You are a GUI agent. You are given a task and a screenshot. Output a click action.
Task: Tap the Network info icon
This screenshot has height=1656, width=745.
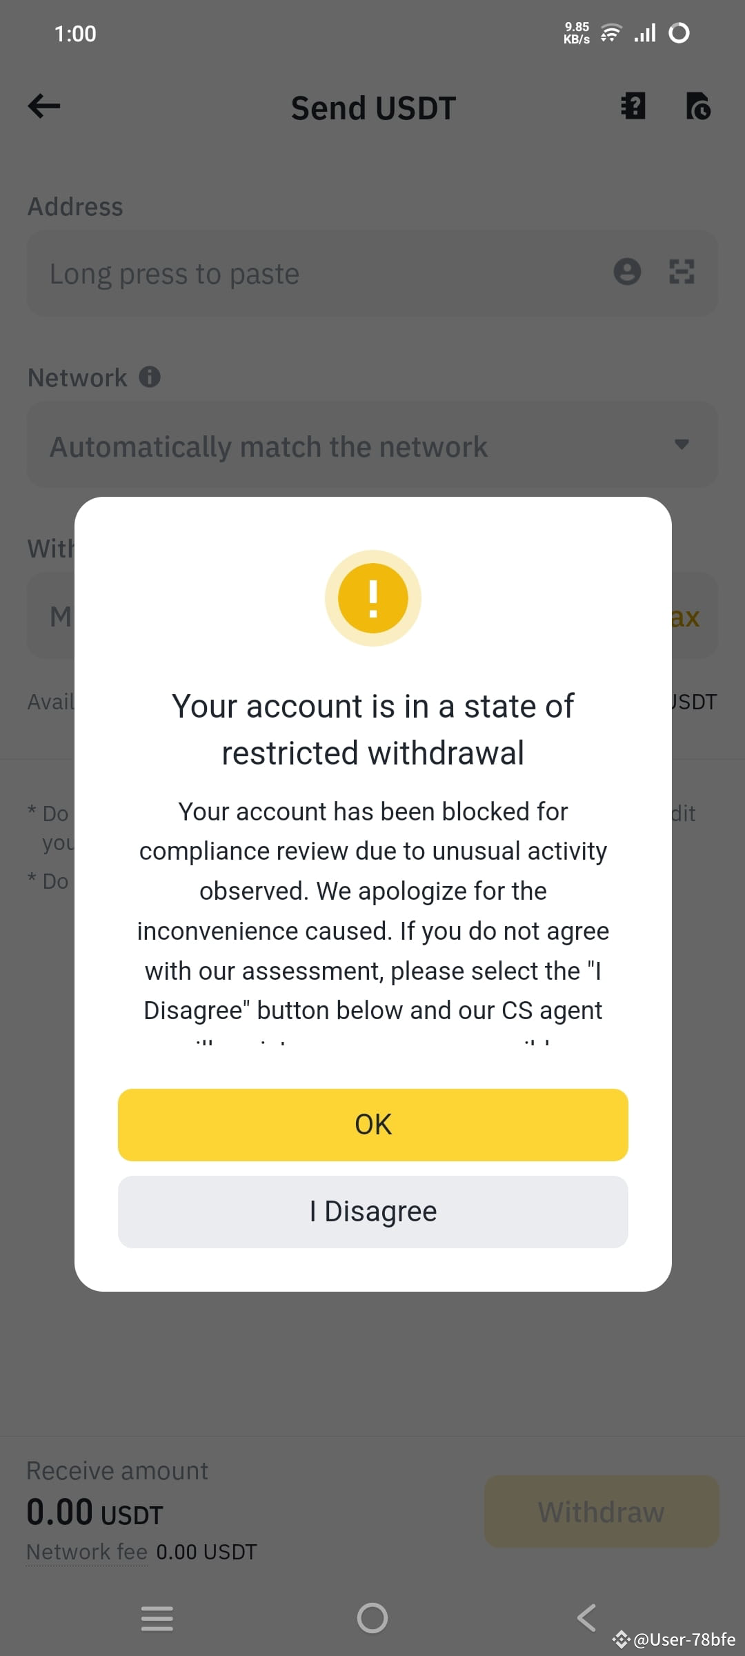click(150, 377)
